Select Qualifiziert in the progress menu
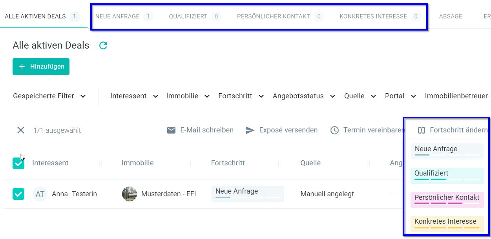 pos(447,175)
